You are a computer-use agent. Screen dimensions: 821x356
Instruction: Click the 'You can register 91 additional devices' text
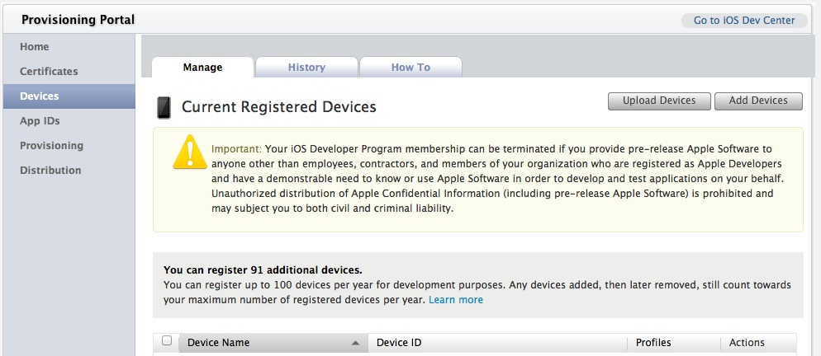263,270
